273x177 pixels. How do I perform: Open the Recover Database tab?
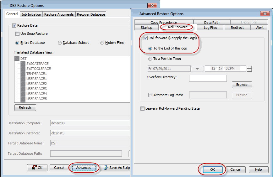click(x=91, y=14)
